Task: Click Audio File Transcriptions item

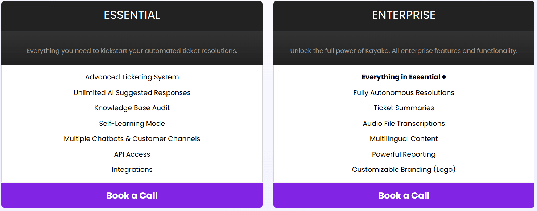Action: point(404,124)
